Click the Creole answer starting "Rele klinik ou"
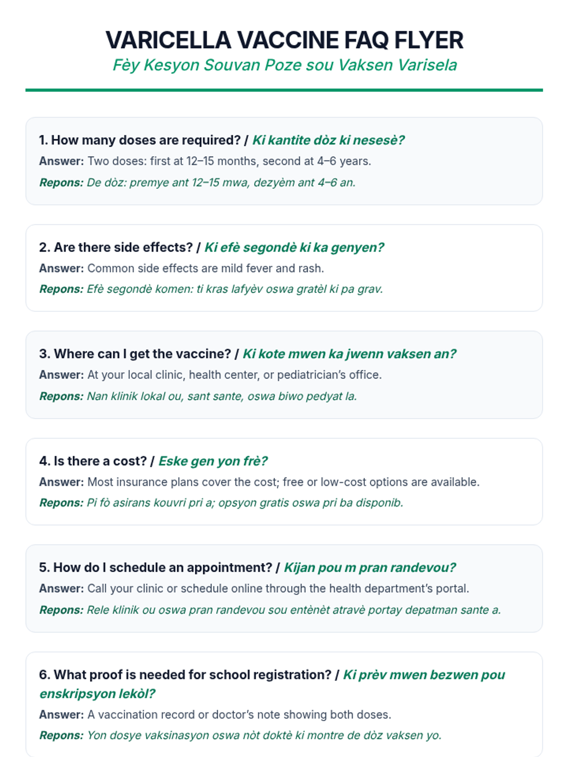The image size is (568, 757). (270, 610)
